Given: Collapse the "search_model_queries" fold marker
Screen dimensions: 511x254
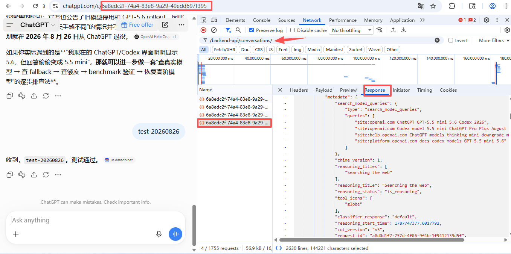Looking at the screenshot, I should (285, 103).
